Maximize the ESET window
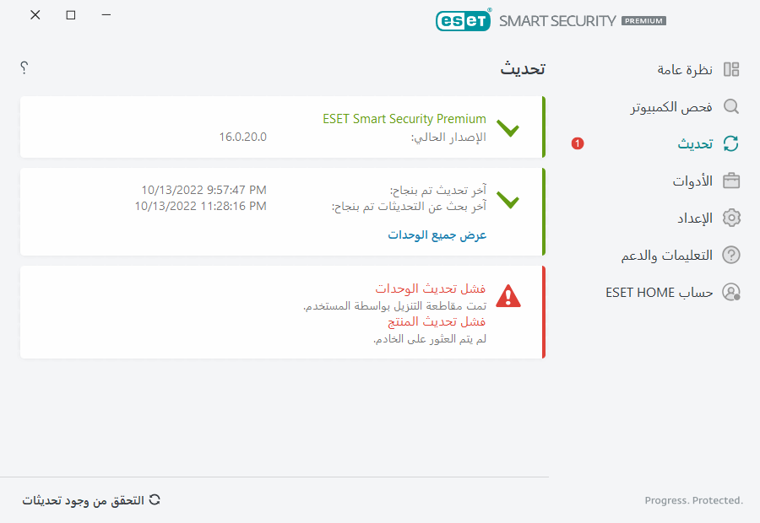This screenshot has height=523, width=760. 71,15
